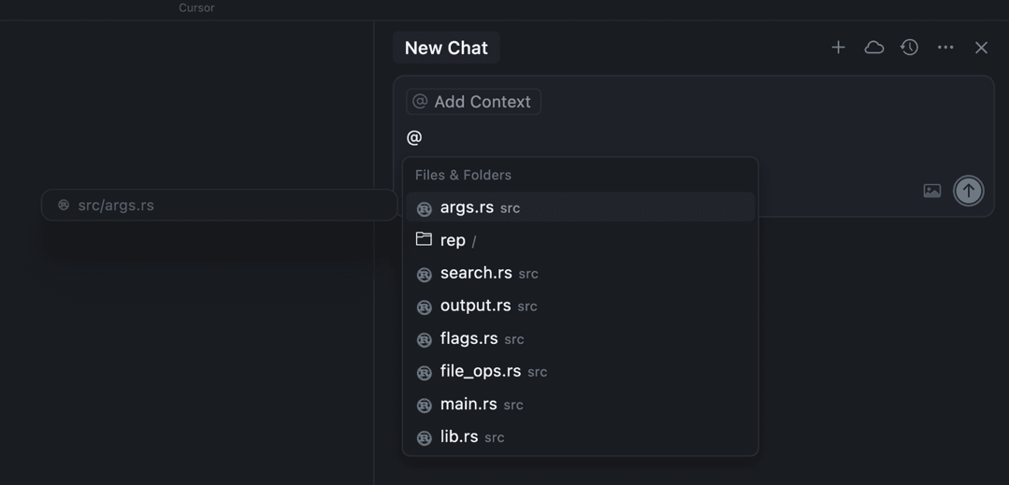
Task: Open cloud agents icon
Action: coord(873,48)
